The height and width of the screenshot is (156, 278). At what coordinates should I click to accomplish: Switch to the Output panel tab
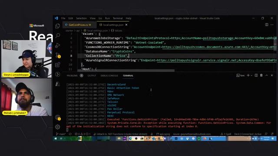[x=92, y=75]
